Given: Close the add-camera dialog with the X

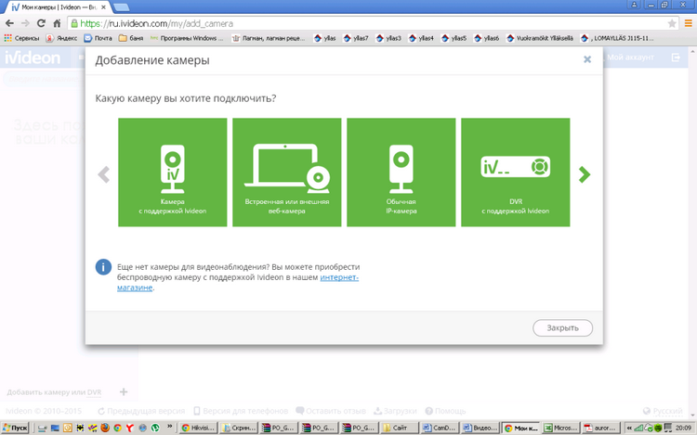Looking at the screenshot, I should [587, 59].
